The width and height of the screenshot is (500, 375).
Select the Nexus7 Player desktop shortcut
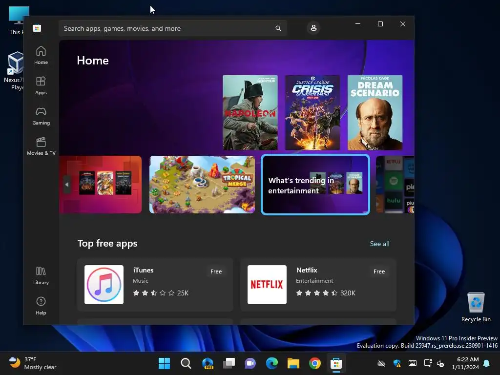[x=13, y=71]
